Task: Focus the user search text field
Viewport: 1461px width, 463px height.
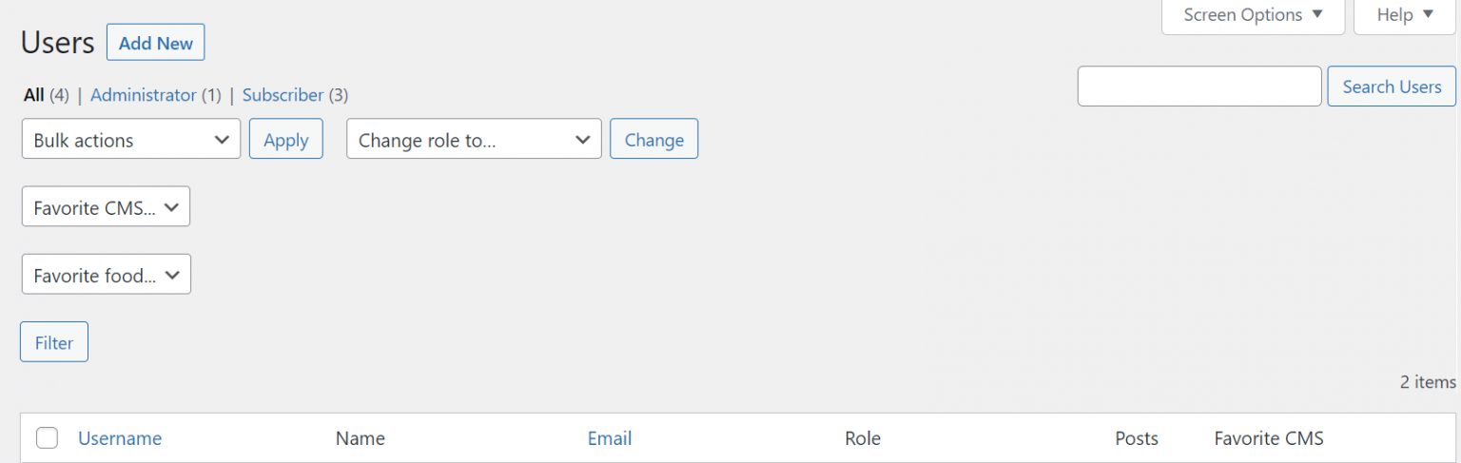Action: (x=1198, y=87)
